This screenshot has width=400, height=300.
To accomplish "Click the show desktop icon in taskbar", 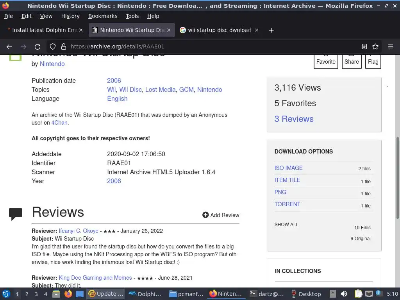I will click(80, 294).
